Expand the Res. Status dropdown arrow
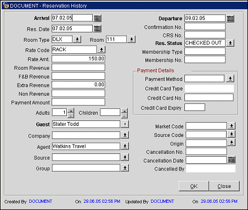Viewport: 248px width, 210px height. tap(230, 43)
